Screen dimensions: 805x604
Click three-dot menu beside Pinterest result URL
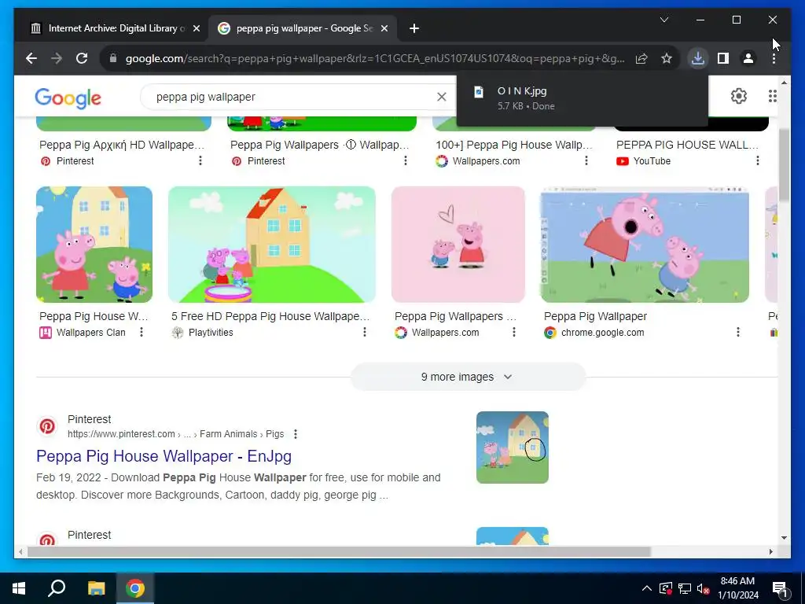(296, 434)
